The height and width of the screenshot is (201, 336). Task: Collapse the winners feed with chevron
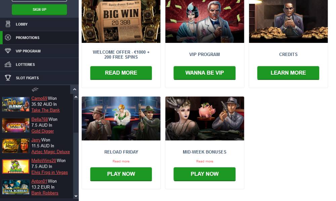75,89
